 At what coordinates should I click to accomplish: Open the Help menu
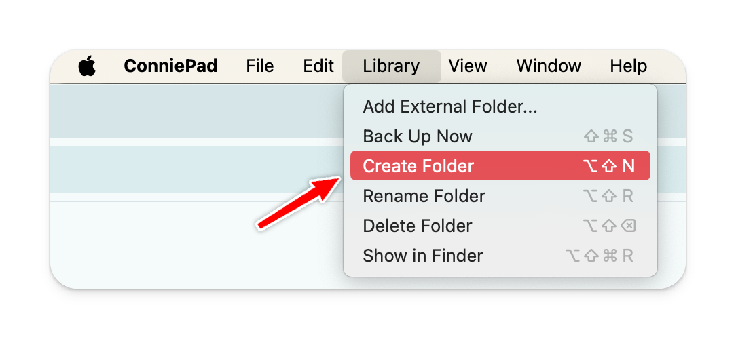pyautogui.click(x=628, y=66)
